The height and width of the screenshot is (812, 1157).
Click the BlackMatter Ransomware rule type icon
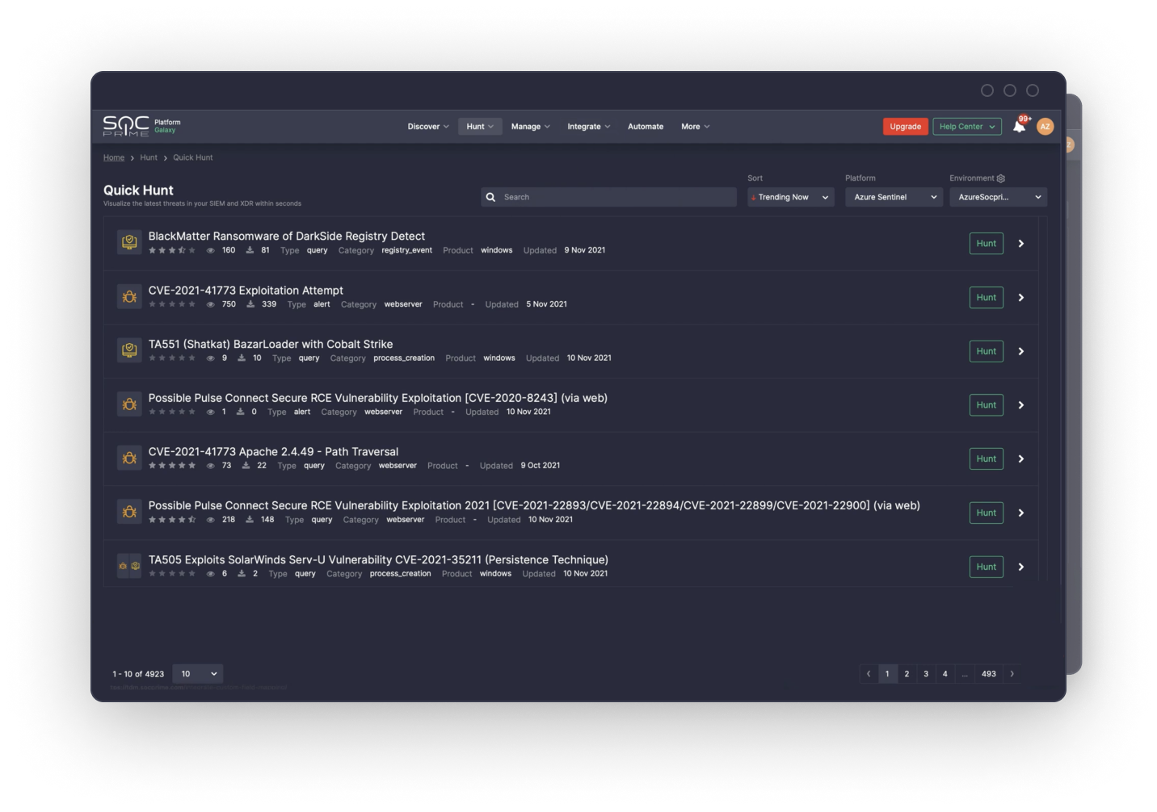pos(129,242)
